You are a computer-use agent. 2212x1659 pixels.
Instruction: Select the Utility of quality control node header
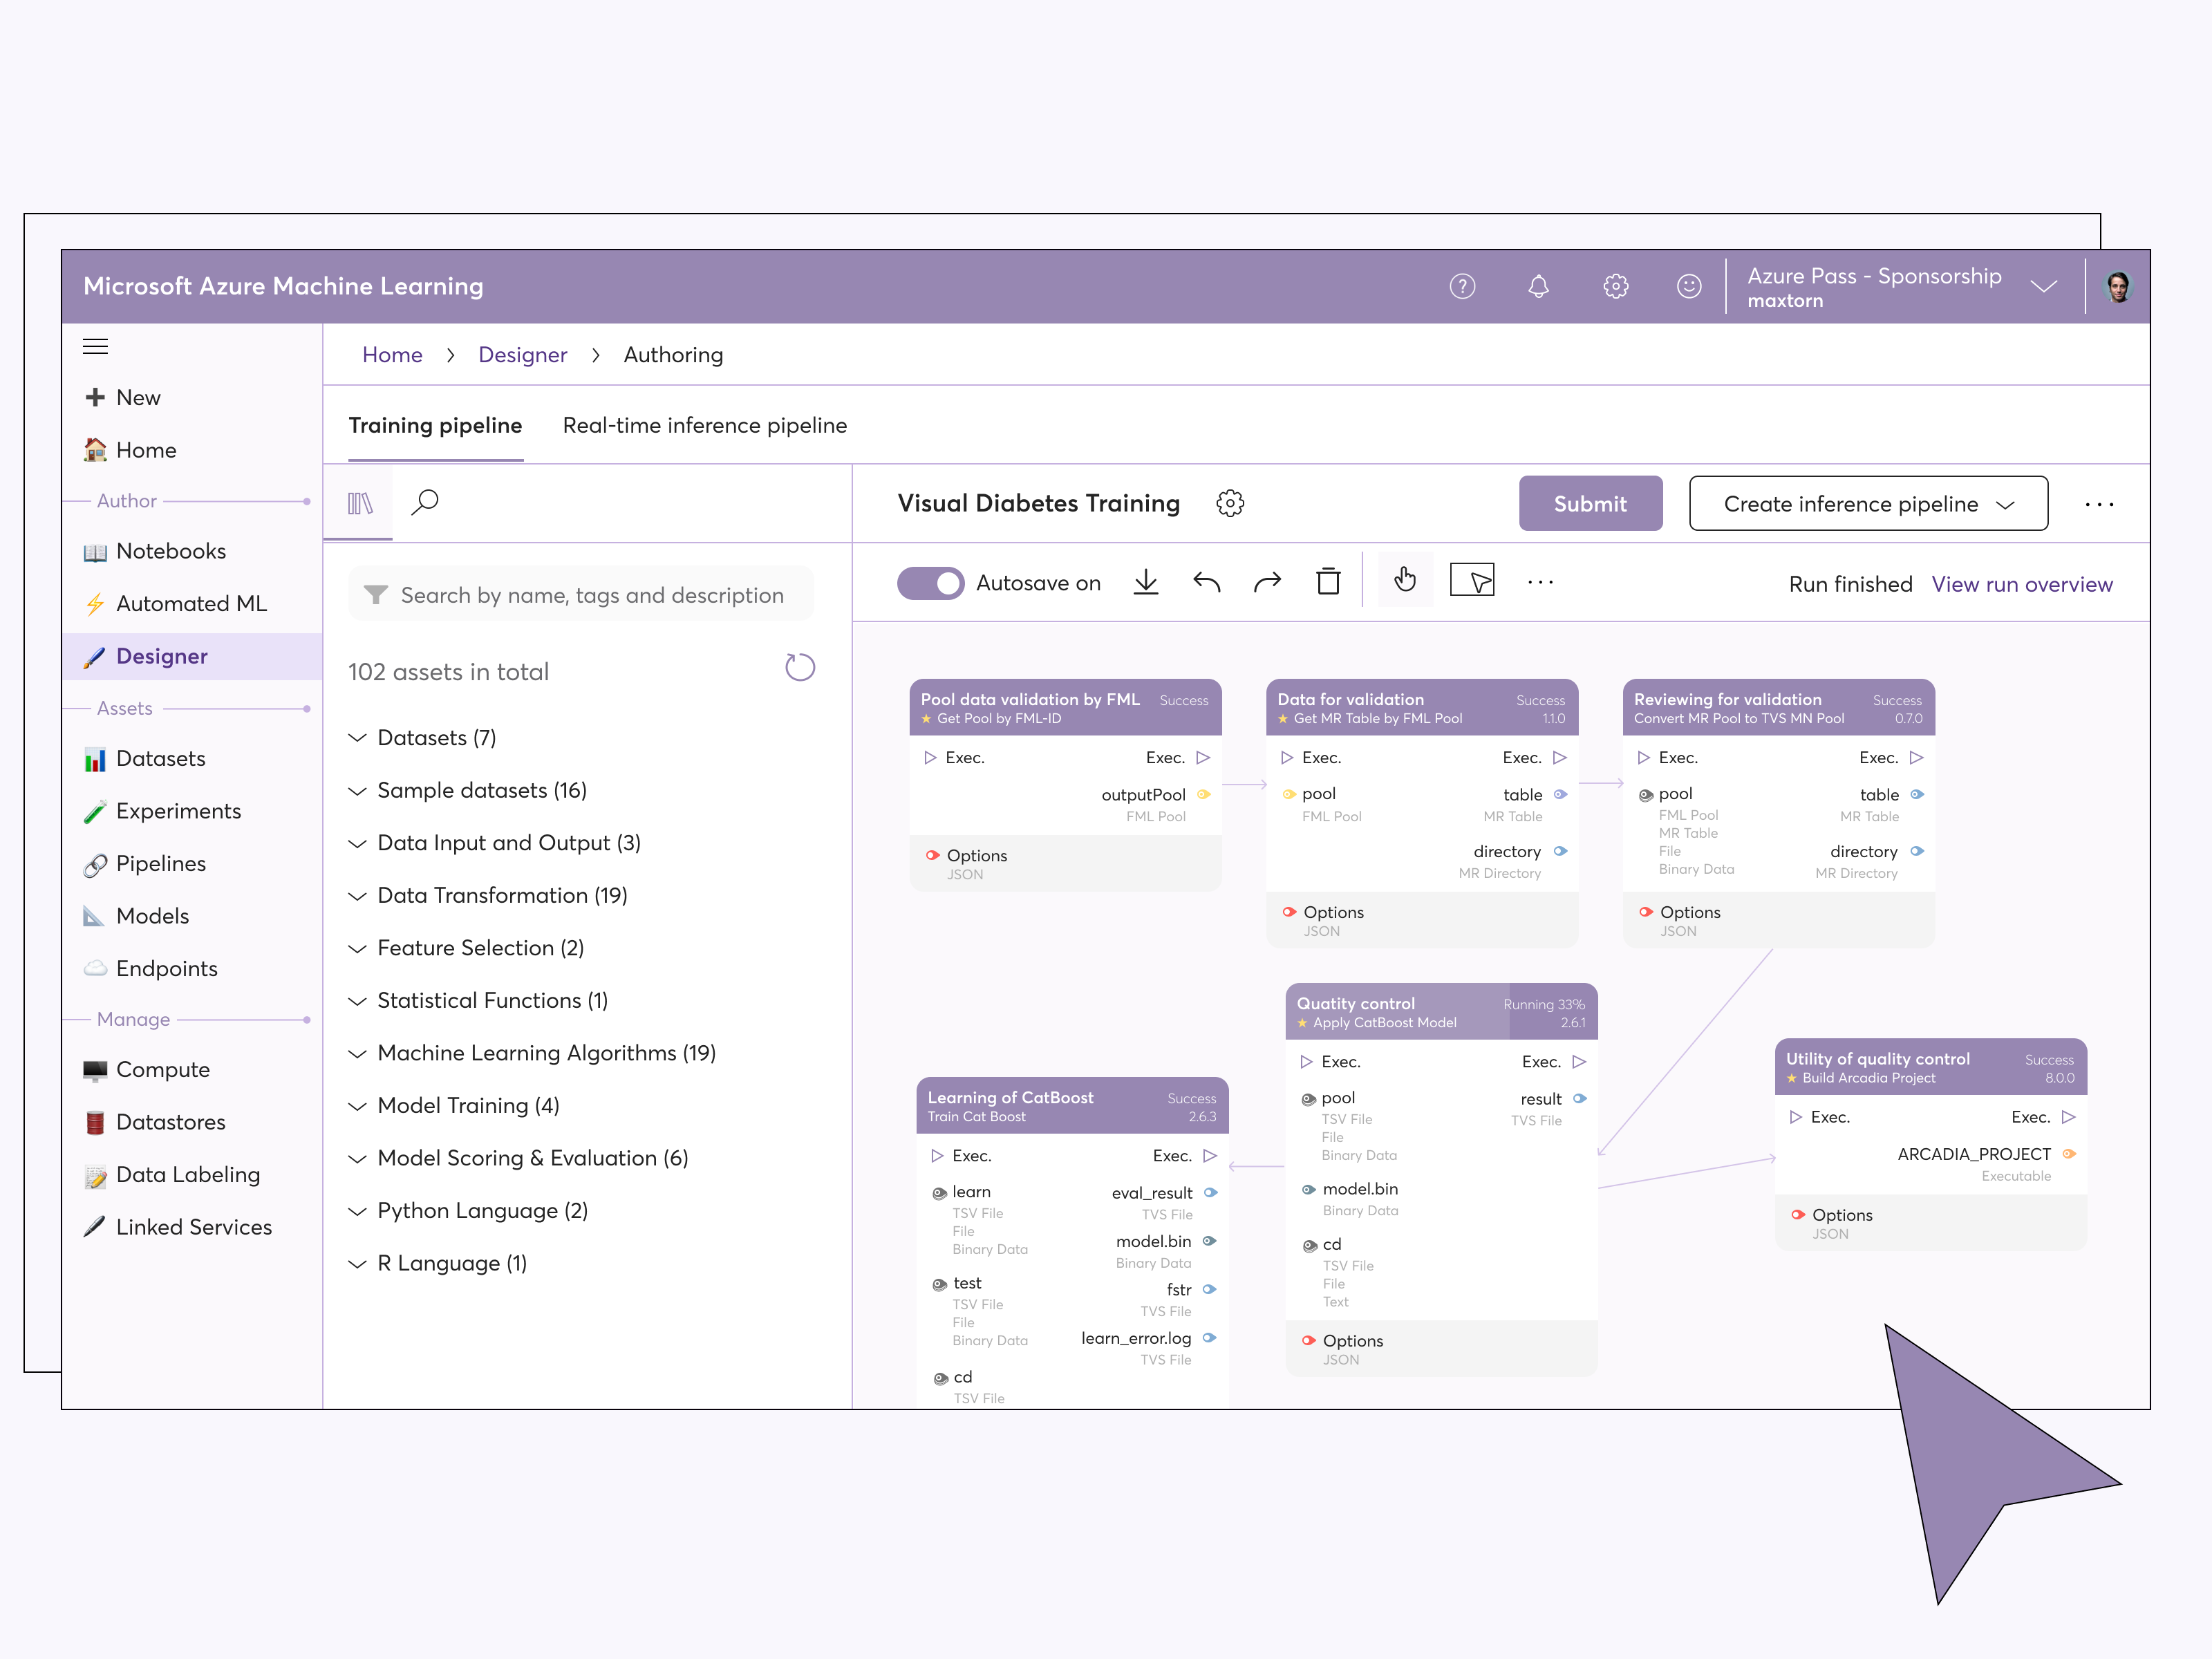pos(1930,1067)
